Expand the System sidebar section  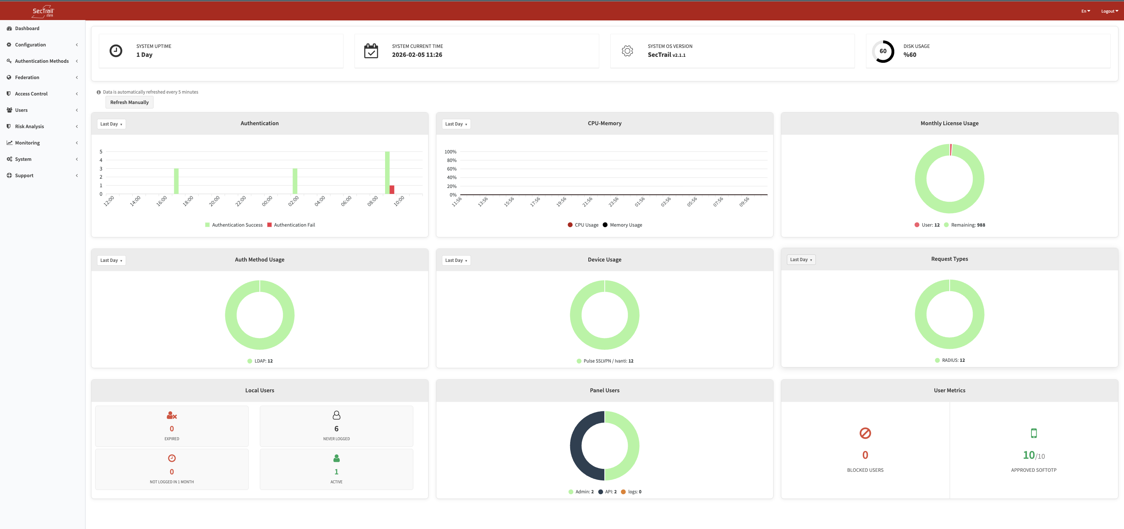(x=77, y=159)
